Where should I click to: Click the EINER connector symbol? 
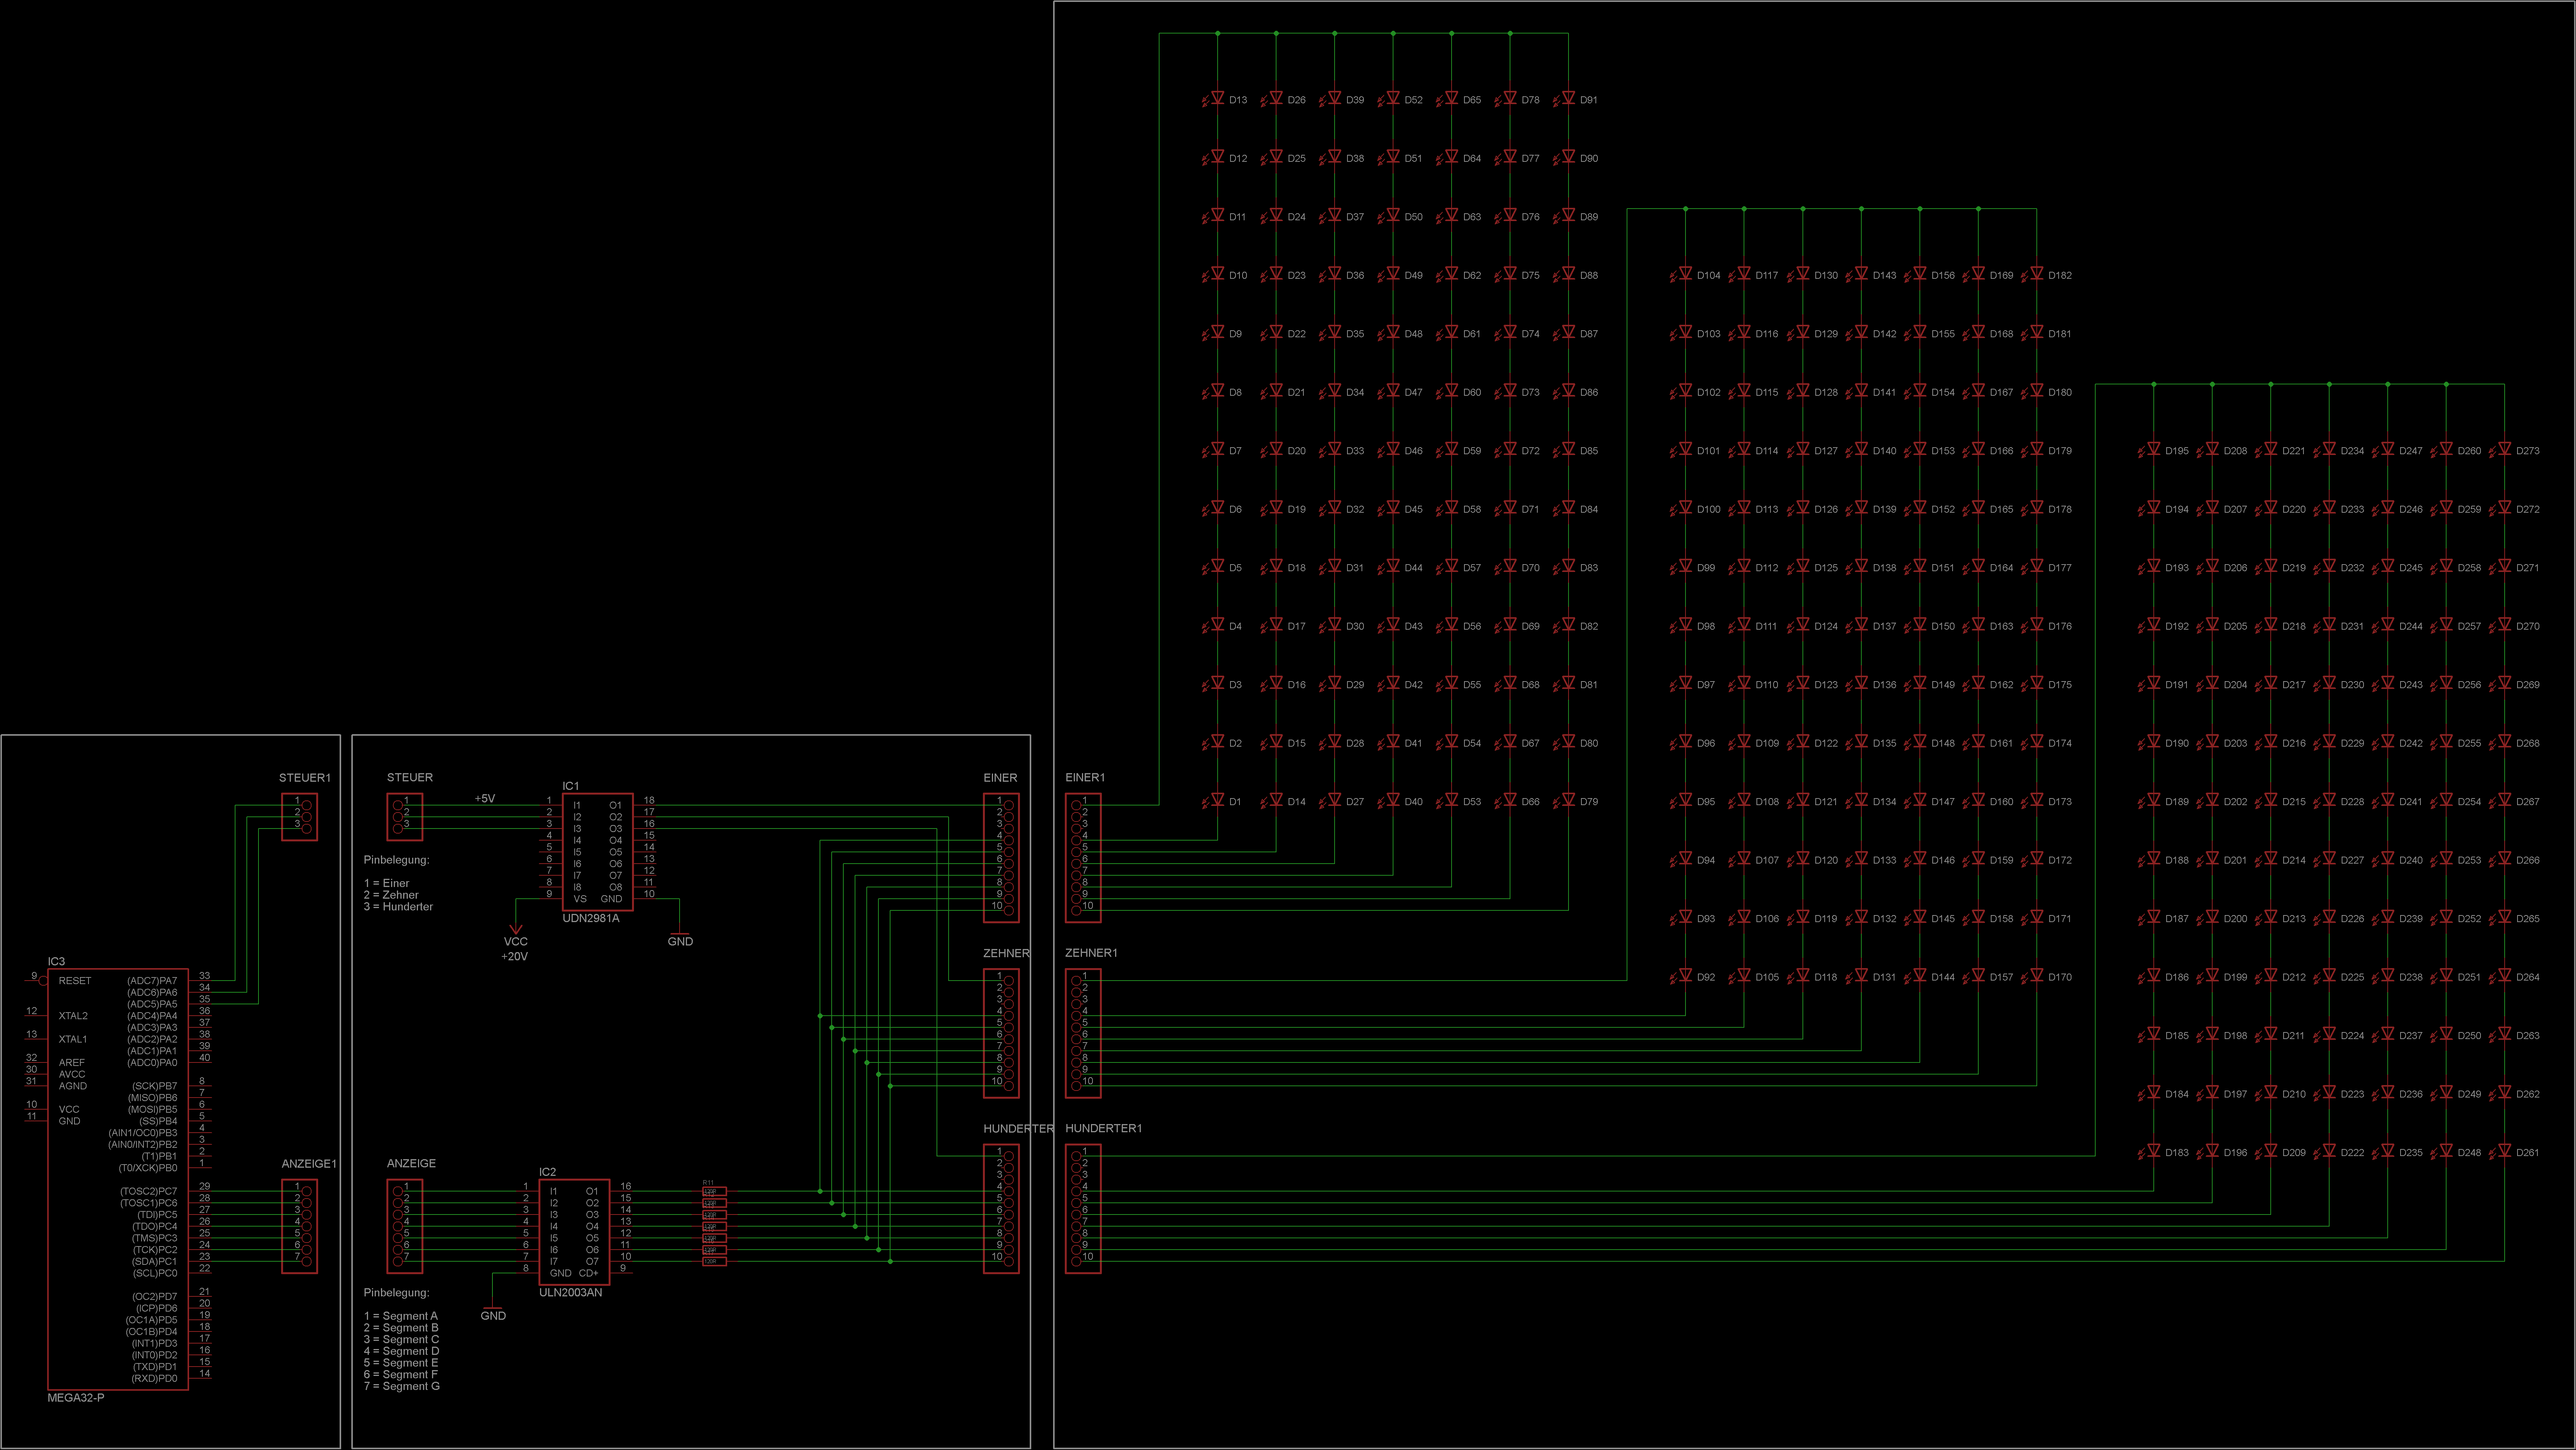(x=1001, y=858)
